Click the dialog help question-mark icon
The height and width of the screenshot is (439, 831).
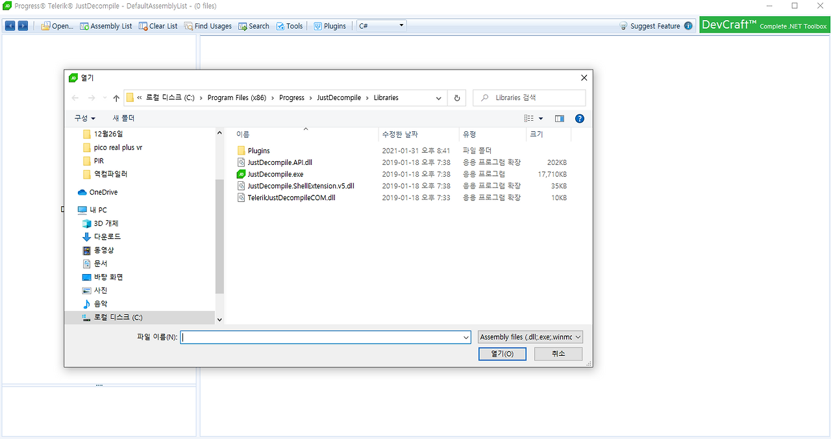coord(580,118)
